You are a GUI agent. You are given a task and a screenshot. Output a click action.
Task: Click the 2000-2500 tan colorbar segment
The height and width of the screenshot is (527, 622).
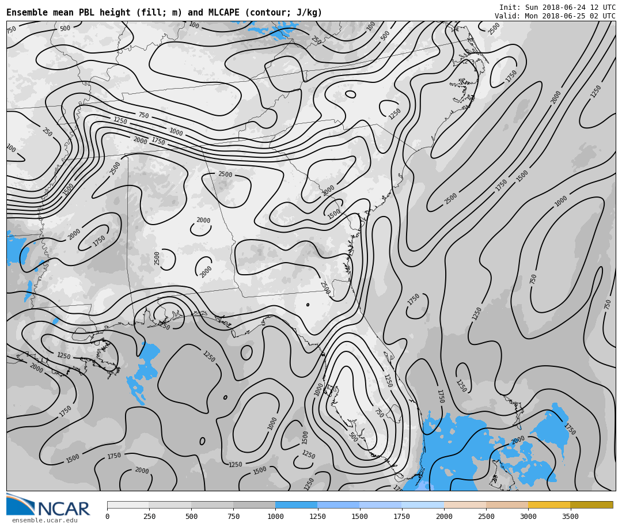pos(465,505)
